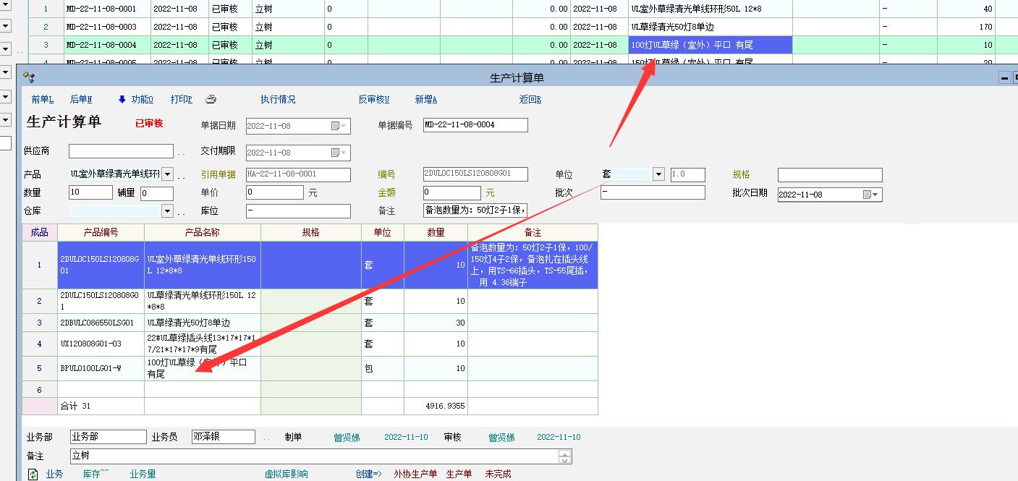Screen dimensions: 1018x481
Task: Open the 执行情况 execution status link
Action: 278,100
